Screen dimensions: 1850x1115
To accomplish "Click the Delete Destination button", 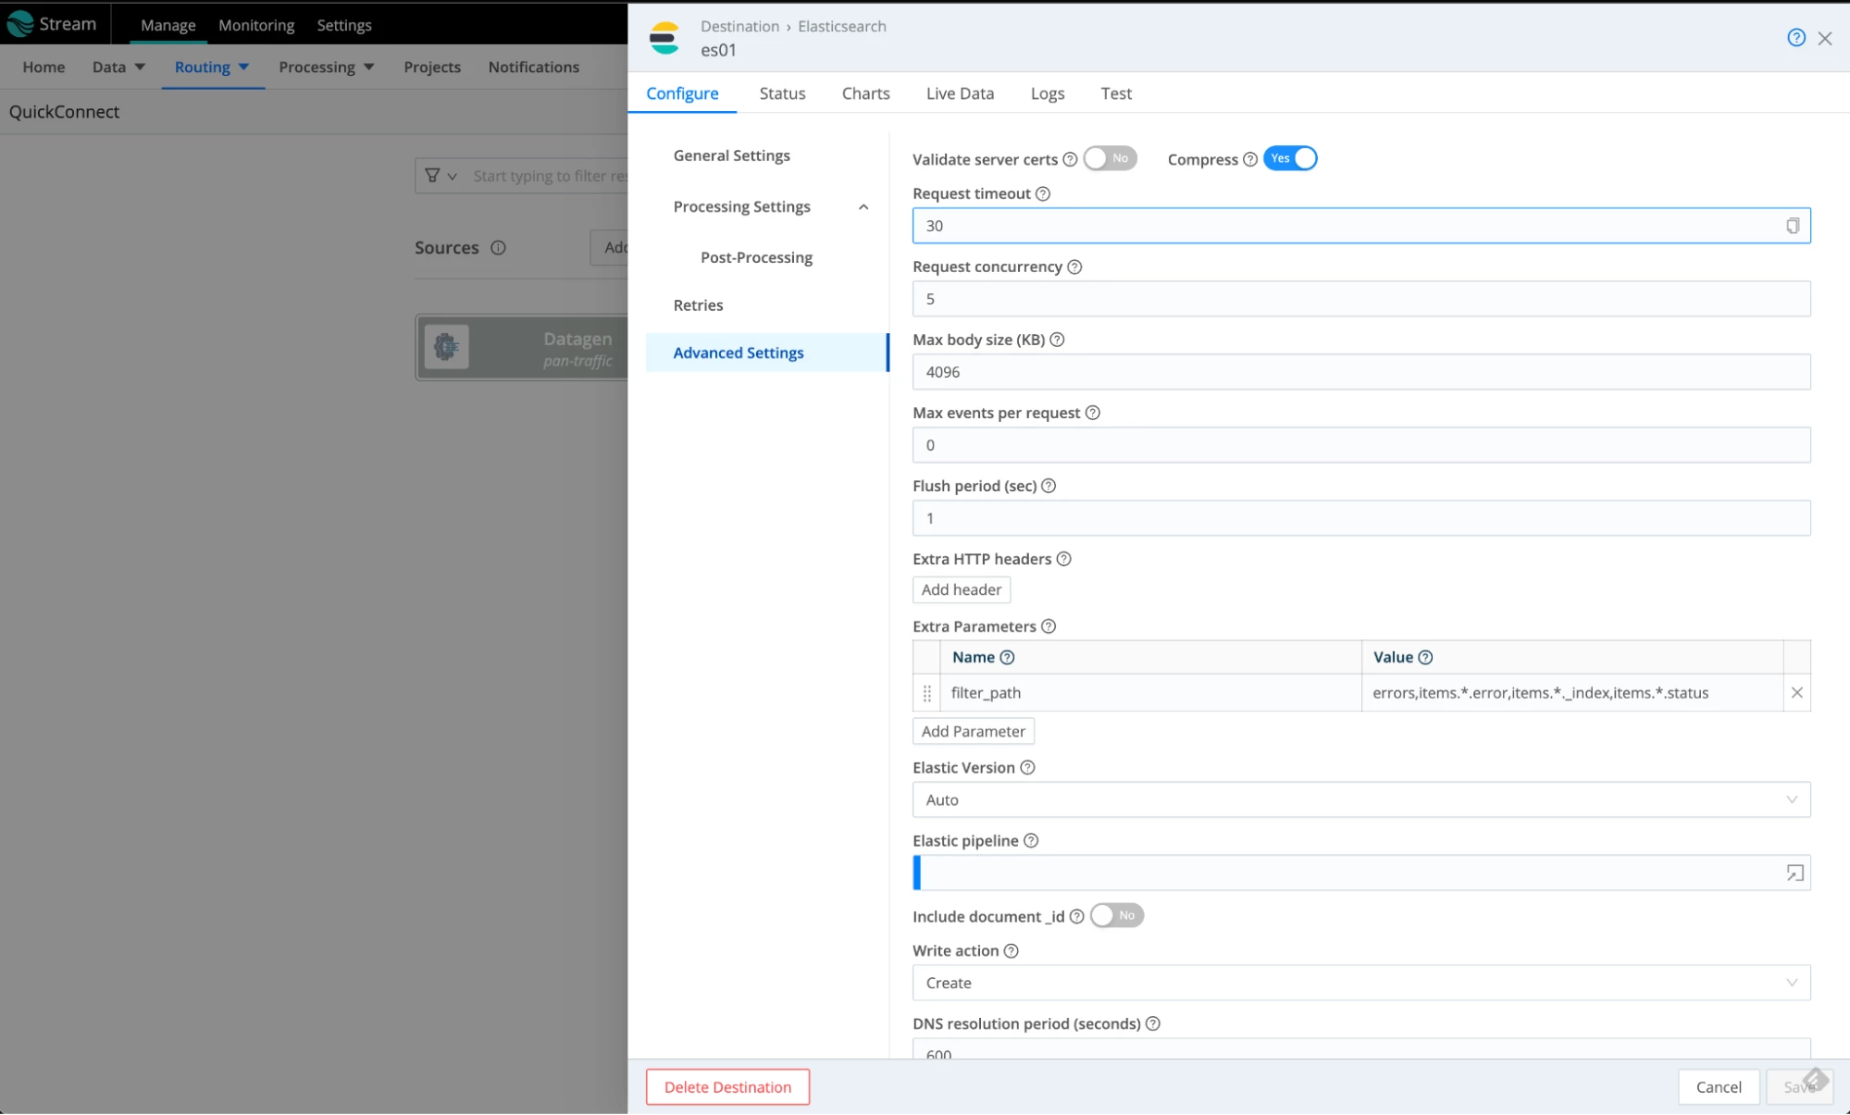I will click(x=727, y=1087).
